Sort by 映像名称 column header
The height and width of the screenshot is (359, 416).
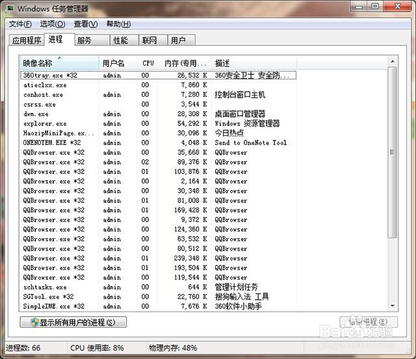click(59, 63)
